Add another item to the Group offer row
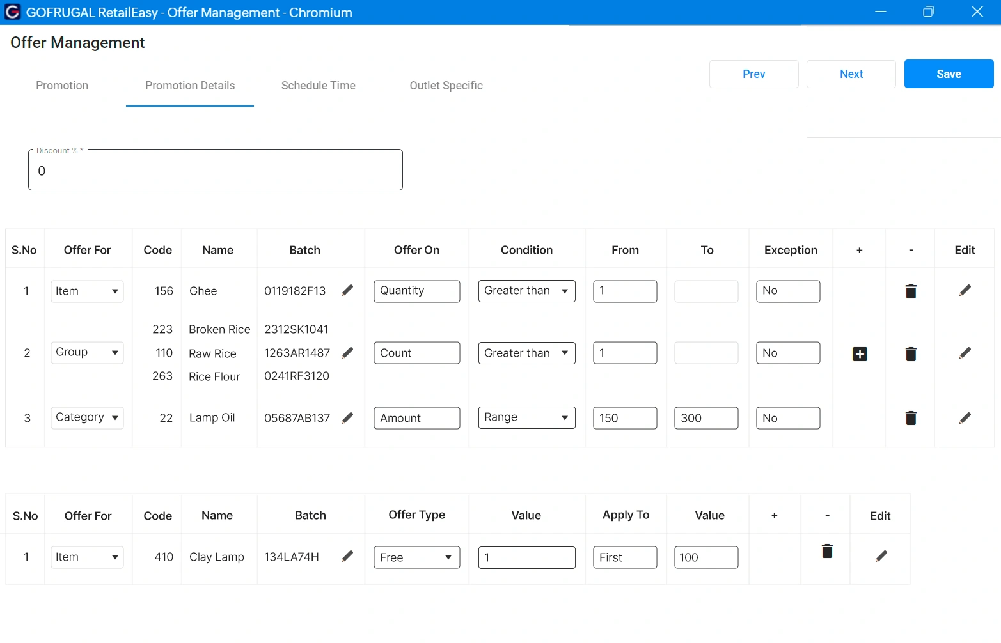 click(x=859, y=353)
